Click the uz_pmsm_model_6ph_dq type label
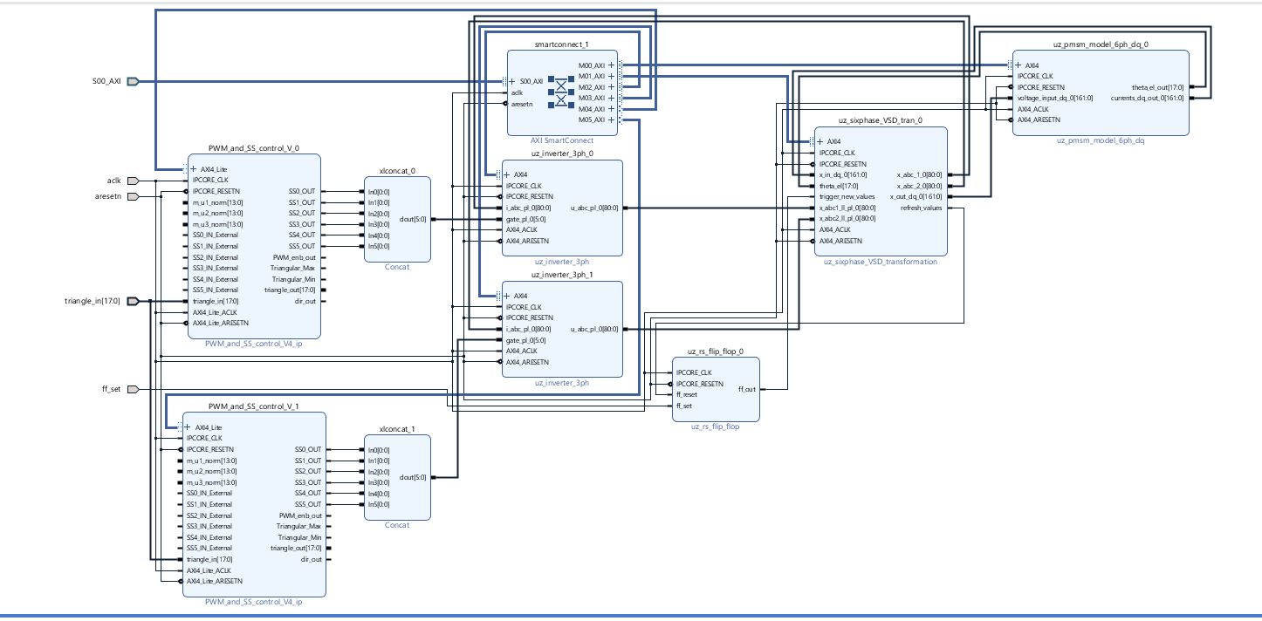This screenshot has width=1262, height=621. tap(1101, 140)
